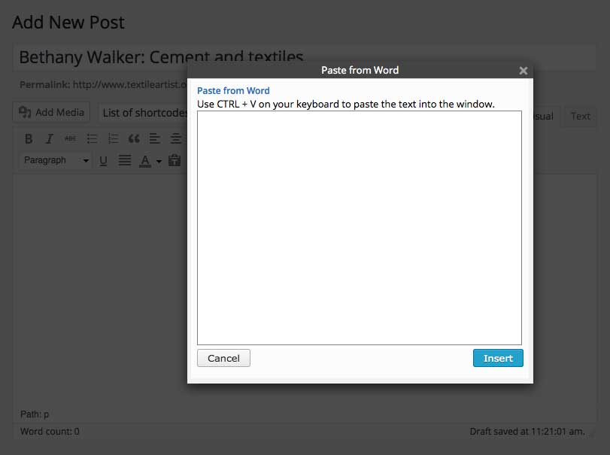Click the permalink URL
610x455 pixels.
point(130,85)
